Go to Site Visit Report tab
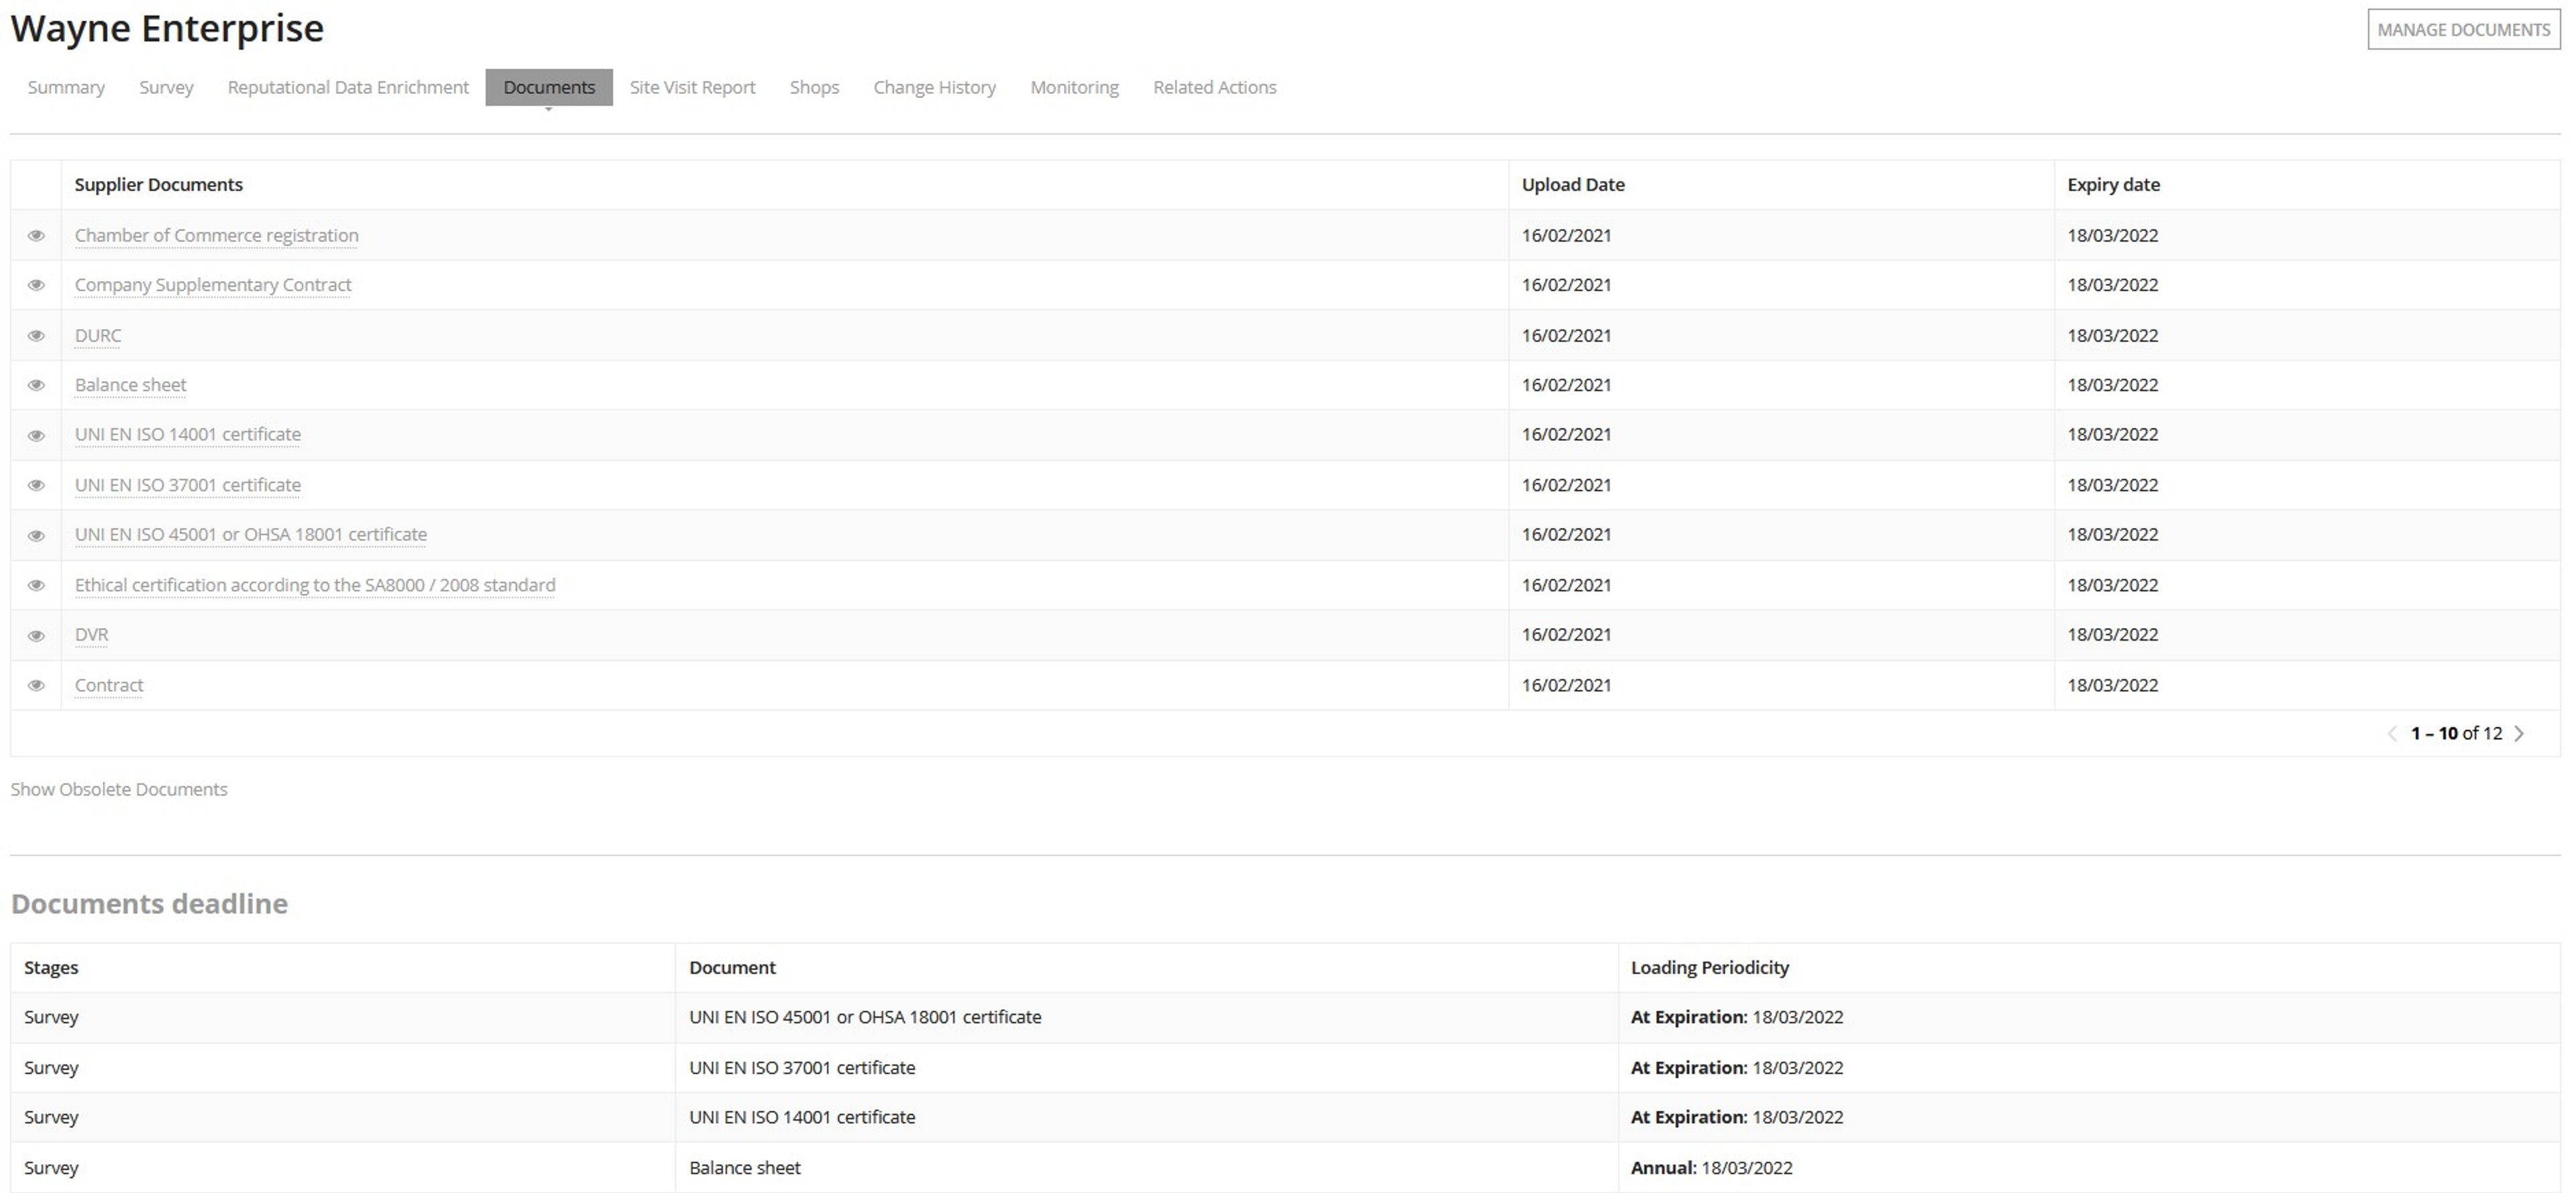This screenshot has width=2576, height=1193. (x=693, y=87)
